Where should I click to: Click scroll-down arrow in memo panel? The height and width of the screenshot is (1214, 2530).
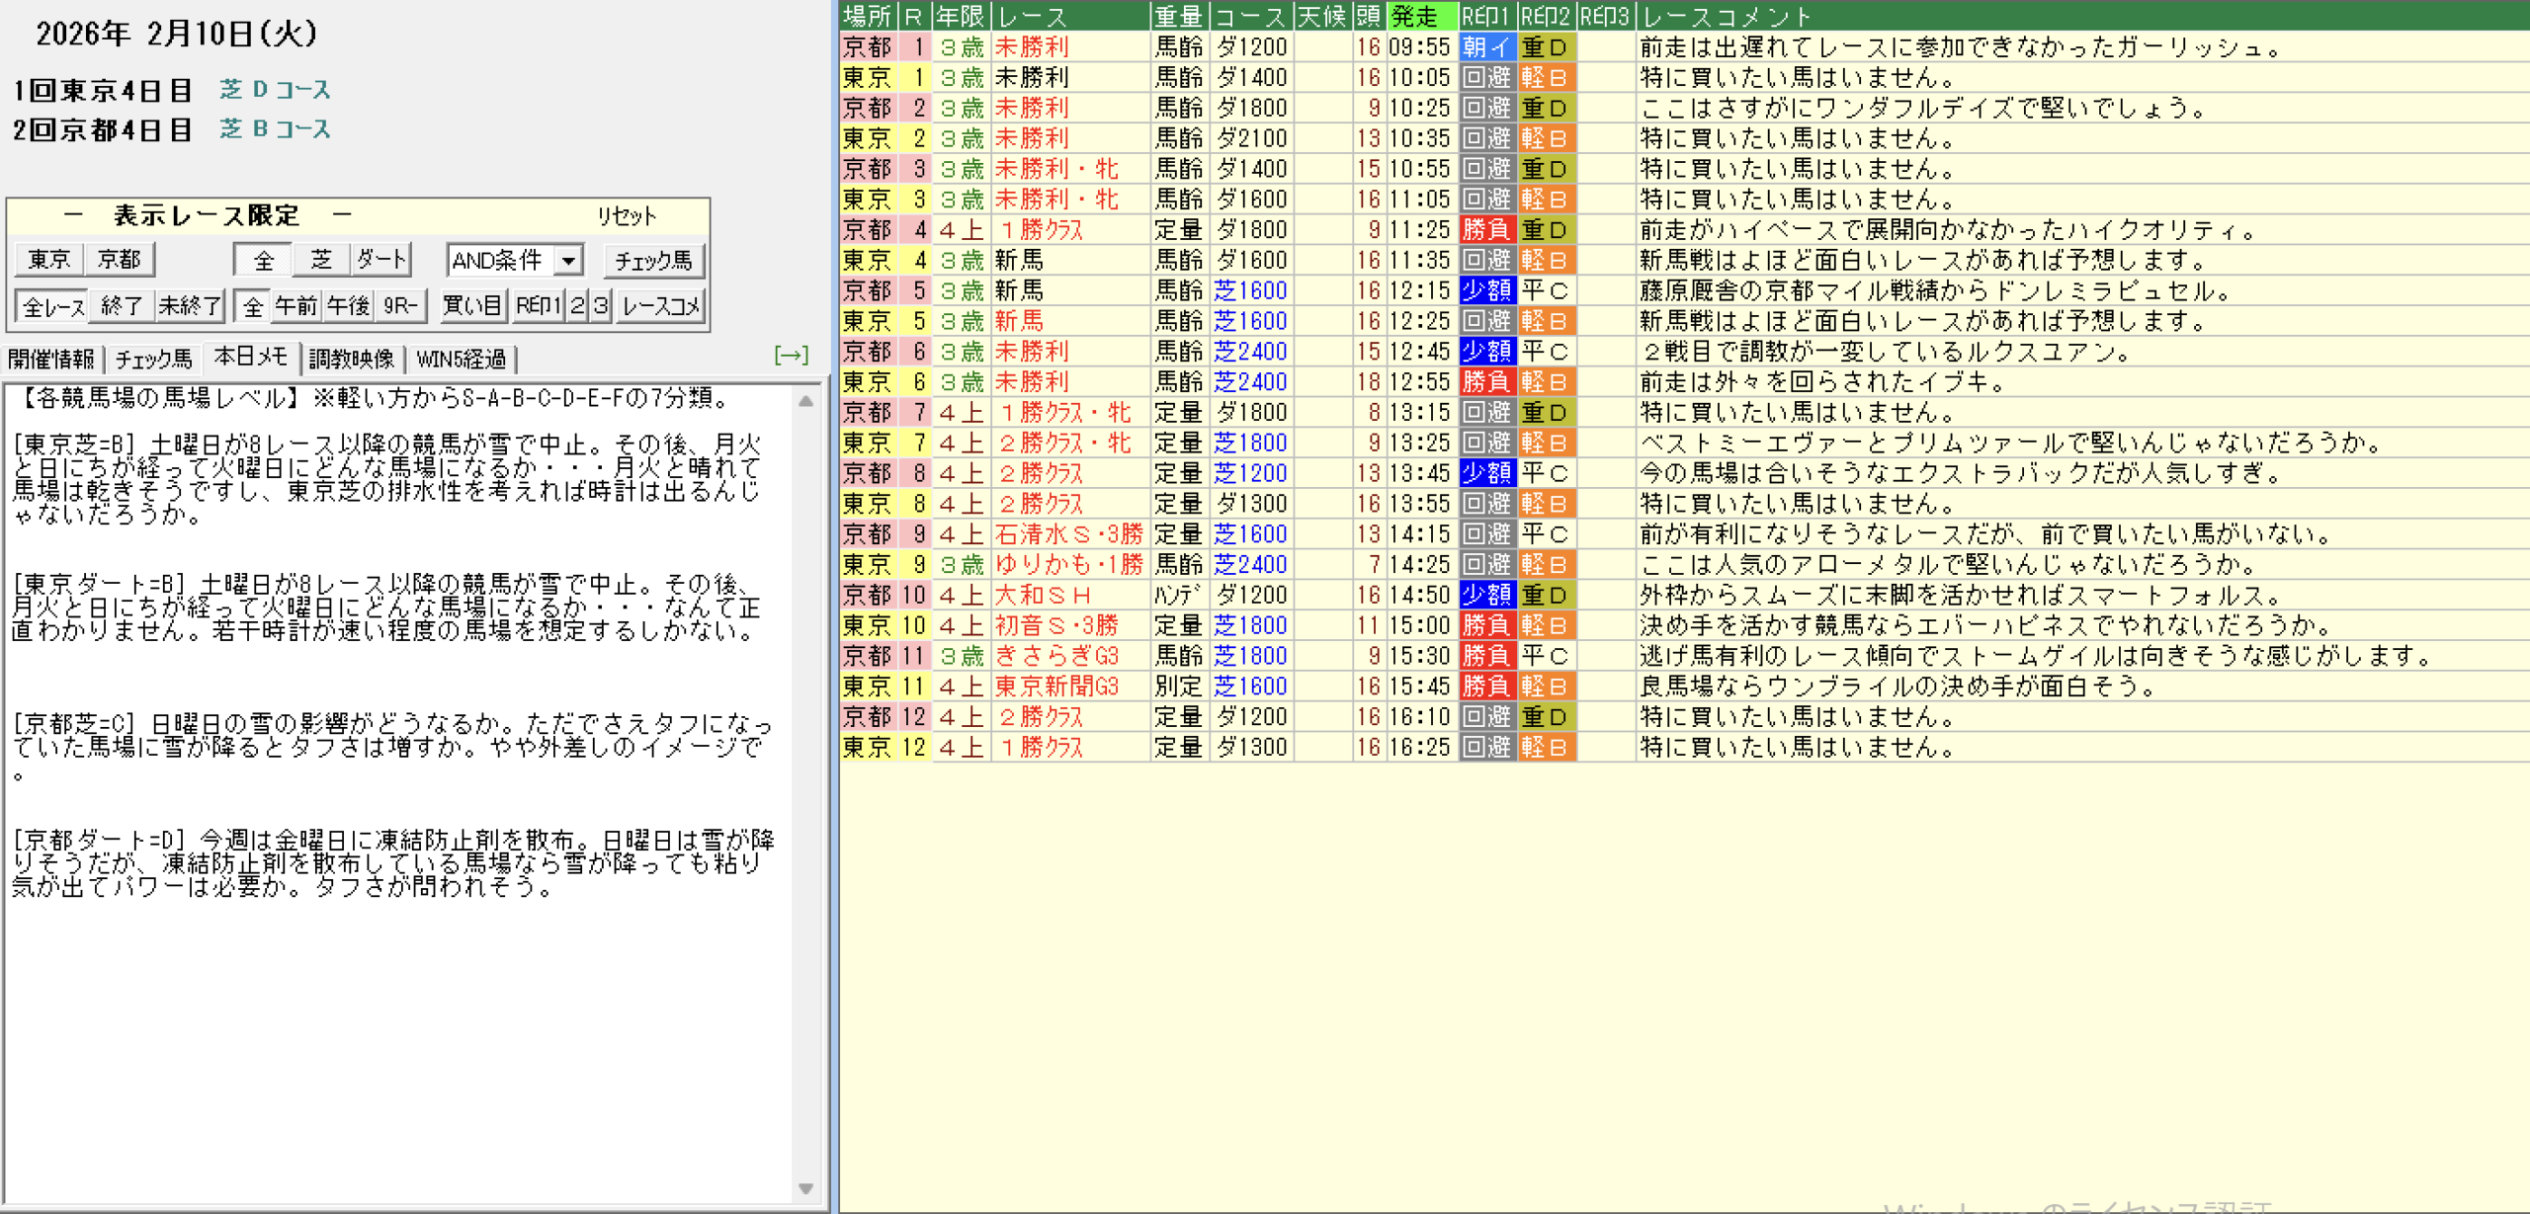coord(805,1188)
